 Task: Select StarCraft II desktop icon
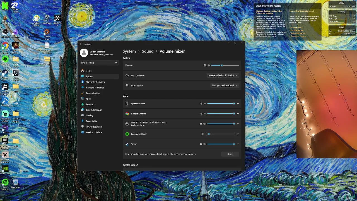(x=47, y=20)
